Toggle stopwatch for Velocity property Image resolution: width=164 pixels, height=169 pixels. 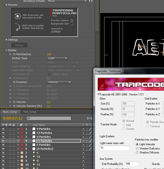coord(14,102)
